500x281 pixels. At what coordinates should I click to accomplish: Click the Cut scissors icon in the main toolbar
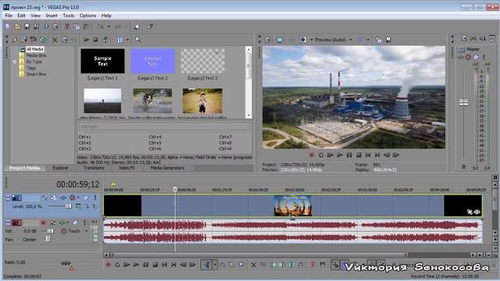point(67,27)
